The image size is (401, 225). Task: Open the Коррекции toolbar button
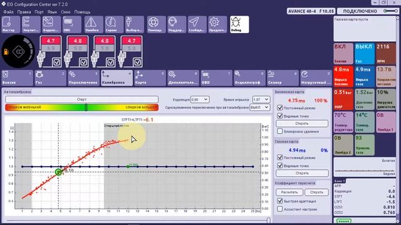pyautogui.click(x=51, y=24)
